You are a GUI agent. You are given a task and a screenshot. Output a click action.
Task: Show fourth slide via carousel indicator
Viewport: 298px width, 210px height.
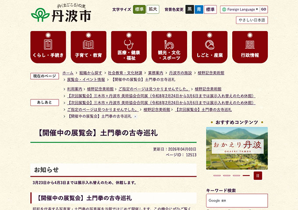(x=246, y=176)
